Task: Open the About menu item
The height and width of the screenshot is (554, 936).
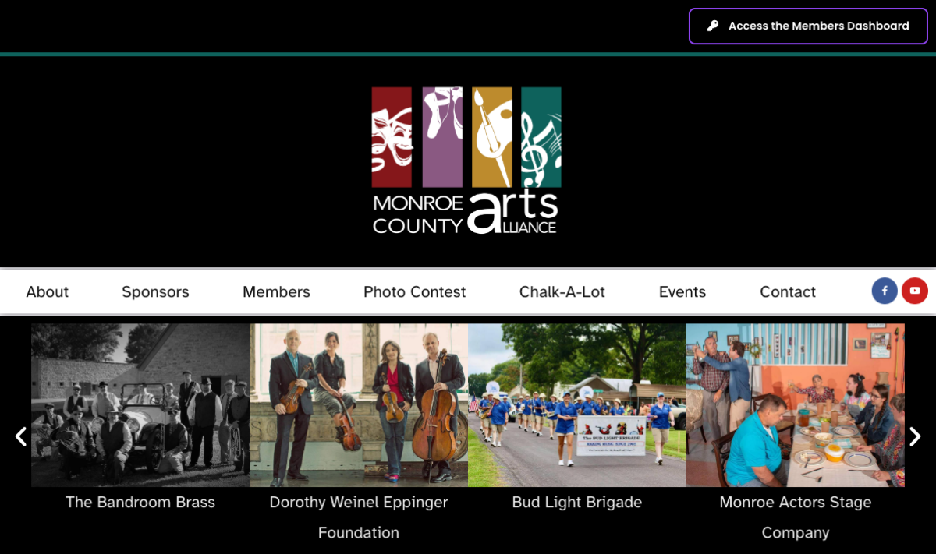Action: click(48, 291)
